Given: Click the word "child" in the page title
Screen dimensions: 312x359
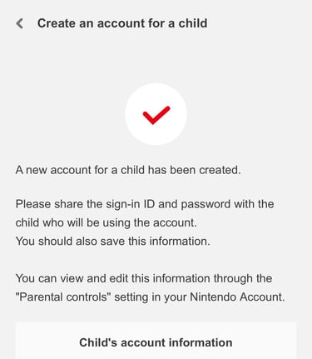Looking at the screenshot, I should pos(193,23).
